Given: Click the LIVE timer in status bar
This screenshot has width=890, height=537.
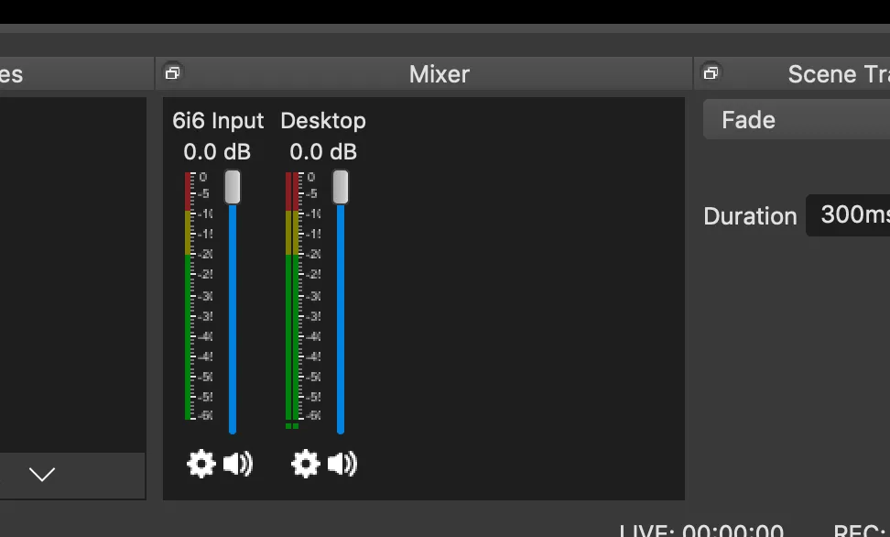Looking at the screenshot, I should [701, 531].
